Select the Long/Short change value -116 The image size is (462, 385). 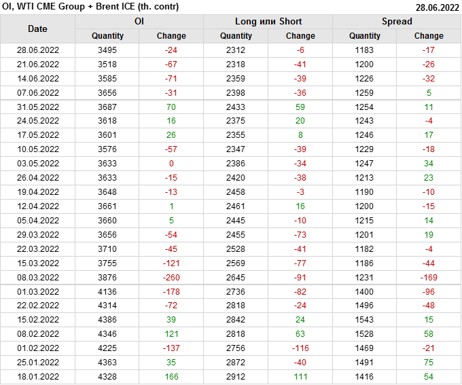tap(300, 348)
